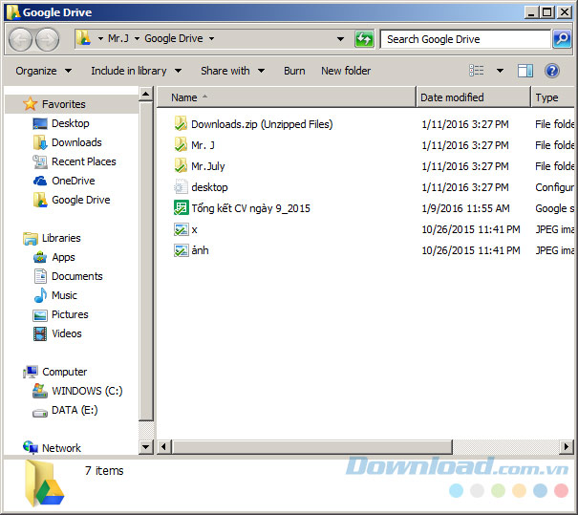Click the Computer icon in navigation pane
This screenshot has width=578, height=515.
[x=31, y=372]
